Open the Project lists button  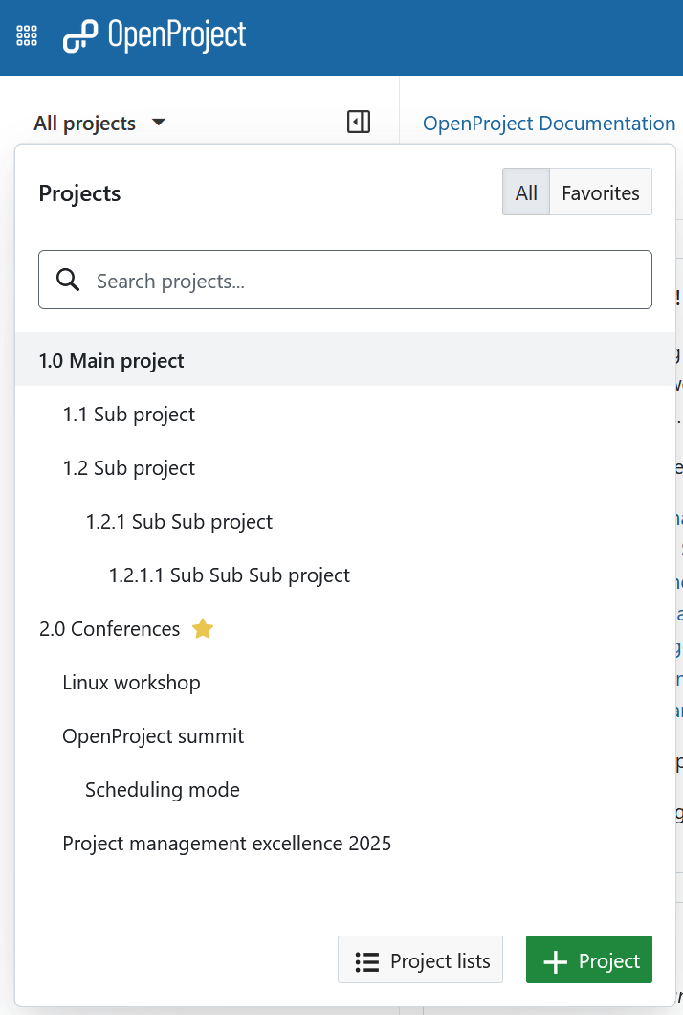(x=421, y=960)
